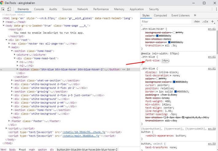Open the 10.35bbc35 chunk.js script link

coord(84,132)
